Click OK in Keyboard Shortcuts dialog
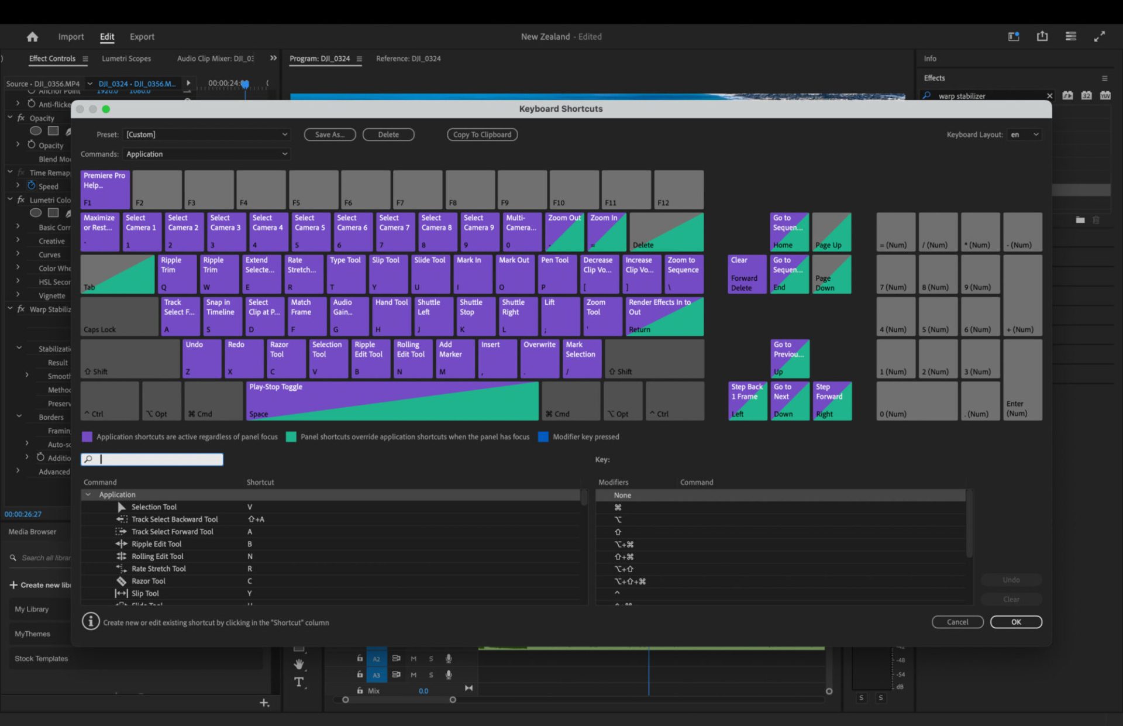Screen dimensions: 1123x726 (1016, 622)
